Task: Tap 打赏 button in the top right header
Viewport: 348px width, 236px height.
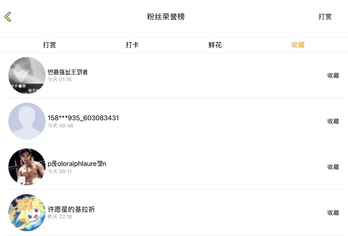Action: [325, 17]
